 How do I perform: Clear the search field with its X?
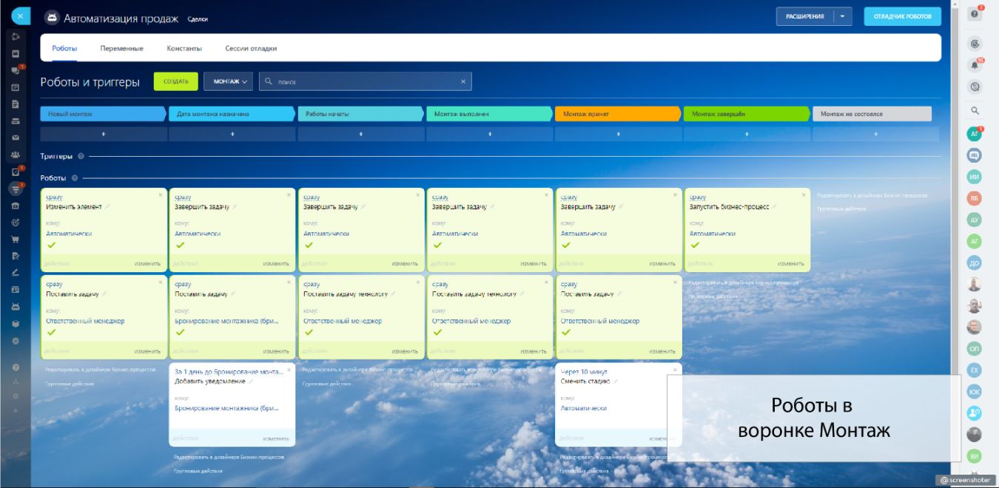click(463, 81)
